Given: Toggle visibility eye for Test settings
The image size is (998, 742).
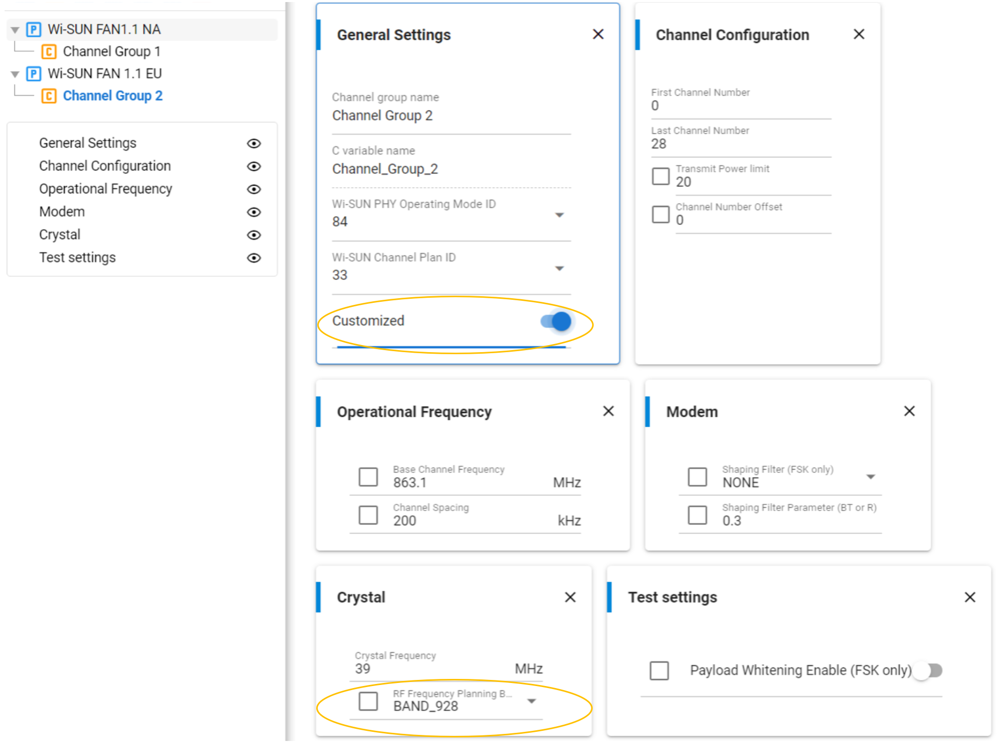Looking at the screenshot, I should (254, 258).
